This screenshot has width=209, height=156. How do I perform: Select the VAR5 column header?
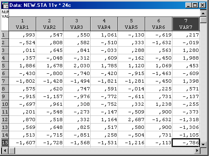[x=131, y=24]
